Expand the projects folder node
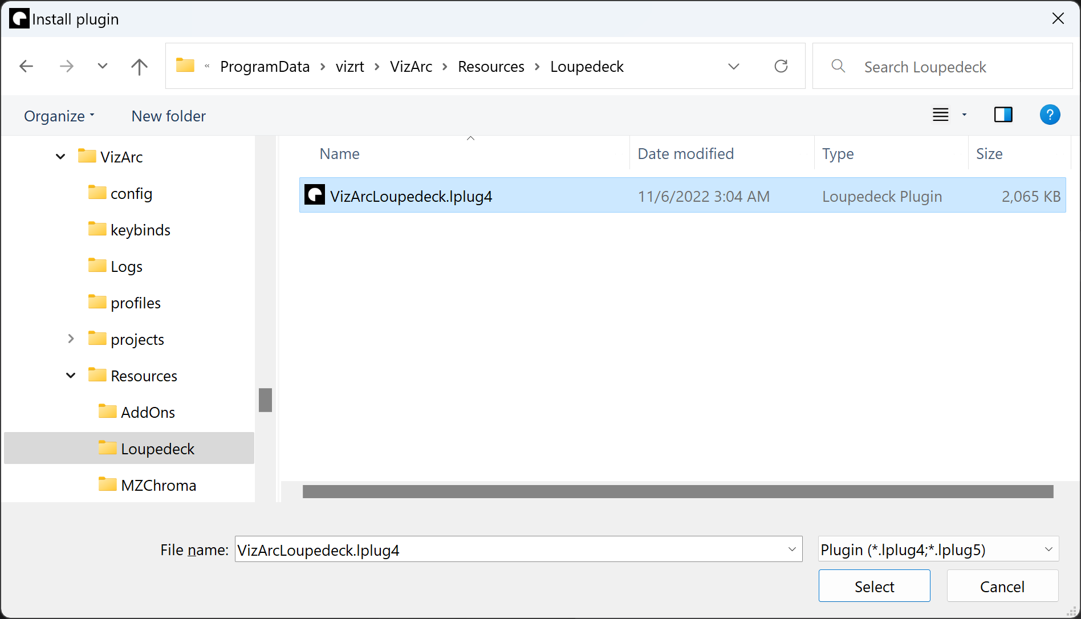The width and height of the screenshot is (1081, 619). point(70,339)
